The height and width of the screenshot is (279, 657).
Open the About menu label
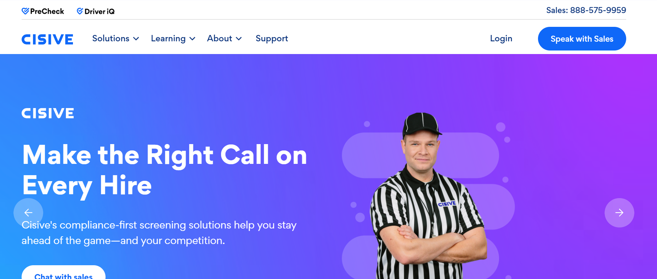[x=220, y=38]
